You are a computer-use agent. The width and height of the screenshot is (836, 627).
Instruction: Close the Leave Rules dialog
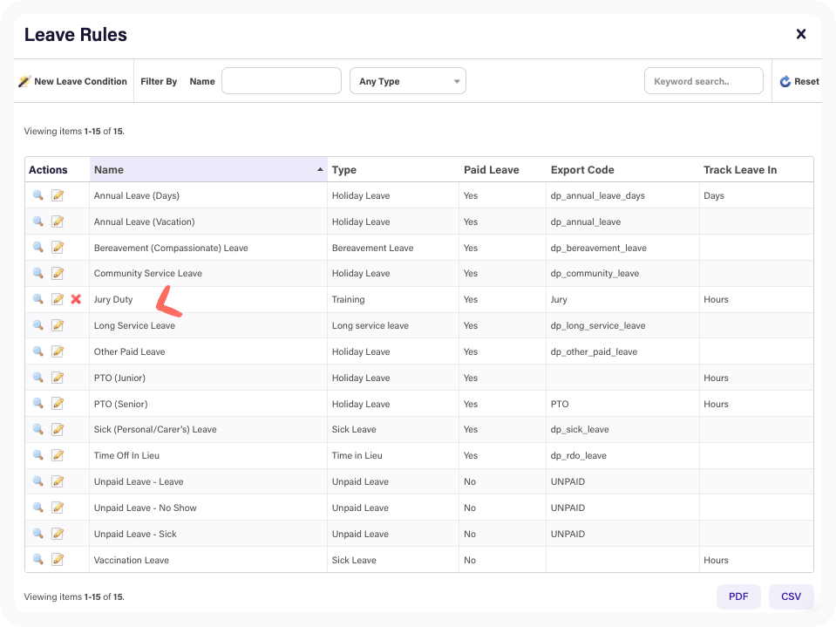click(801, 34)
